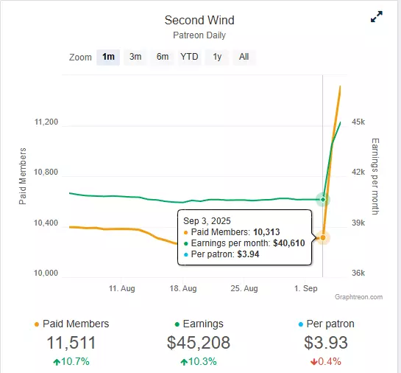Select the 3m zoom range
Screen dimensions: 401x373
pos(135,57)
